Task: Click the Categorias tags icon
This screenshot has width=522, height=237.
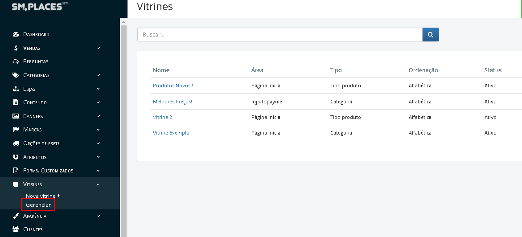Action: tap(16, 75)
